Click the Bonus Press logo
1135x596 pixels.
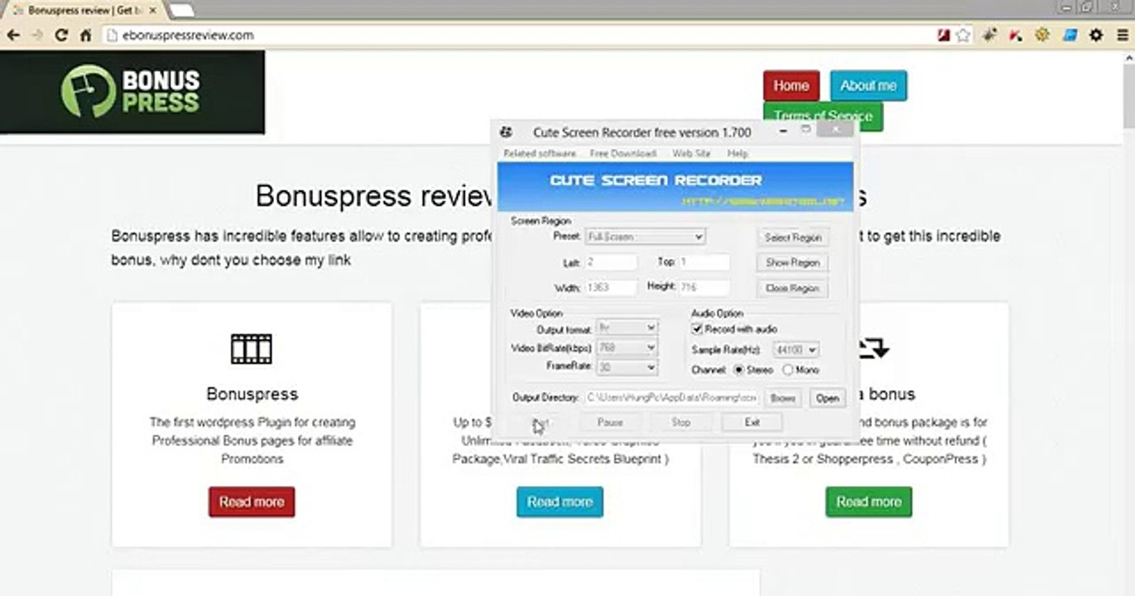coord(132,92)
